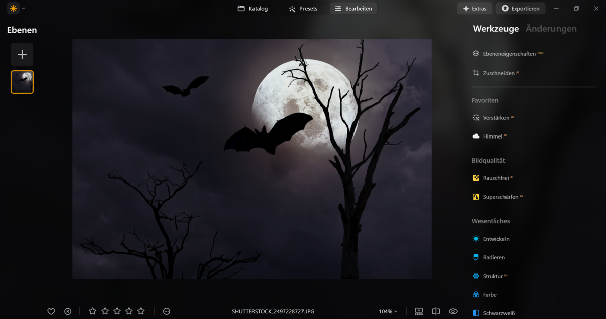Open the before/after compare view icon
This screenshot has width=606, height=319.
click(436, 311)
